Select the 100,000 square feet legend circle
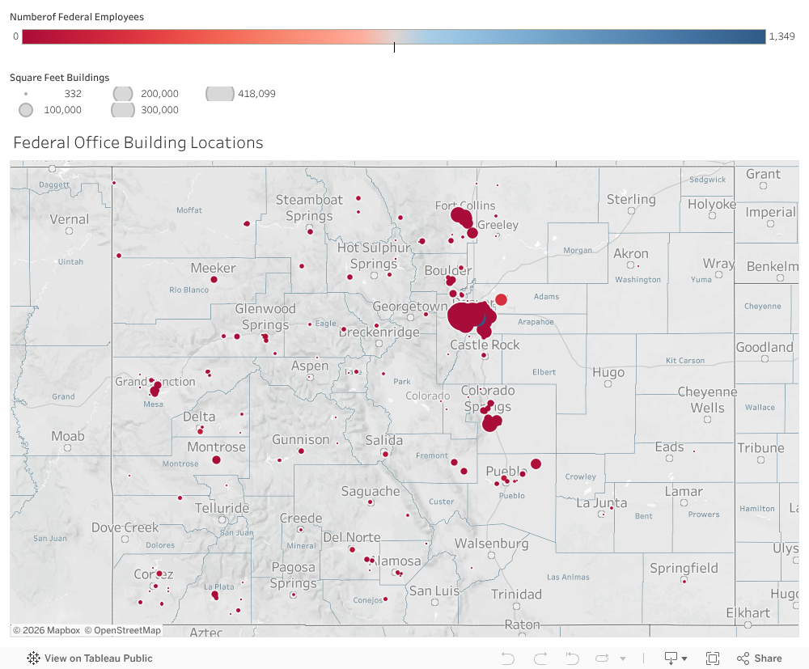This screenshot has height=669, width=809. tap(26, 110)
